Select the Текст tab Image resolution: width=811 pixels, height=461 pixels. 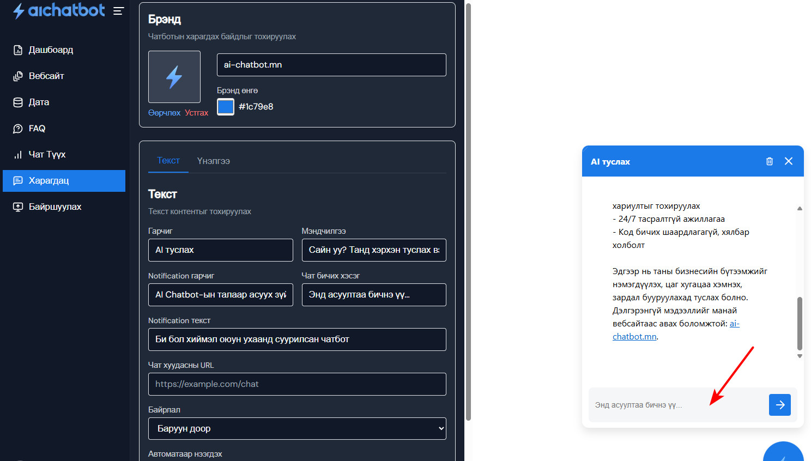[168, 161]
